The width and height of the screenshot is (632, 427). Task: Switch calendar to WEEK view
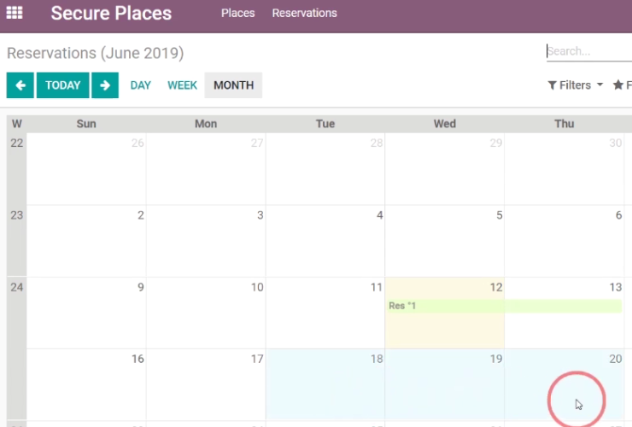[182, 85]
